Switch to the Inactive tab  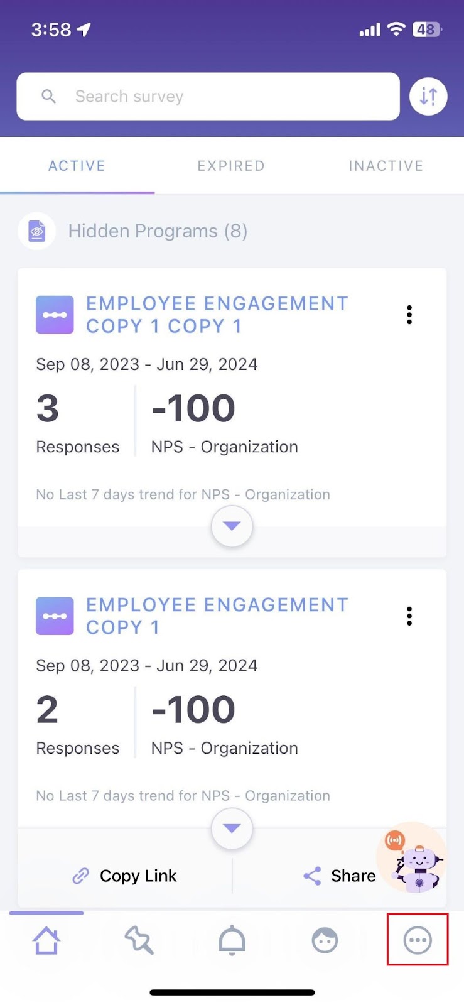point(386,166)
